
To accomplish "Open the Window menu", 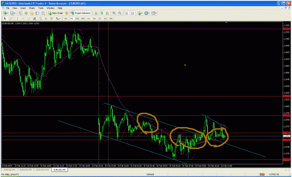I will (x=50, y=8).
